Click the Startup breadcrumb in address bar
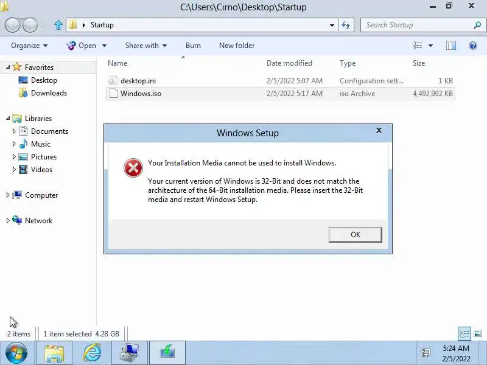 coord(102,25)
